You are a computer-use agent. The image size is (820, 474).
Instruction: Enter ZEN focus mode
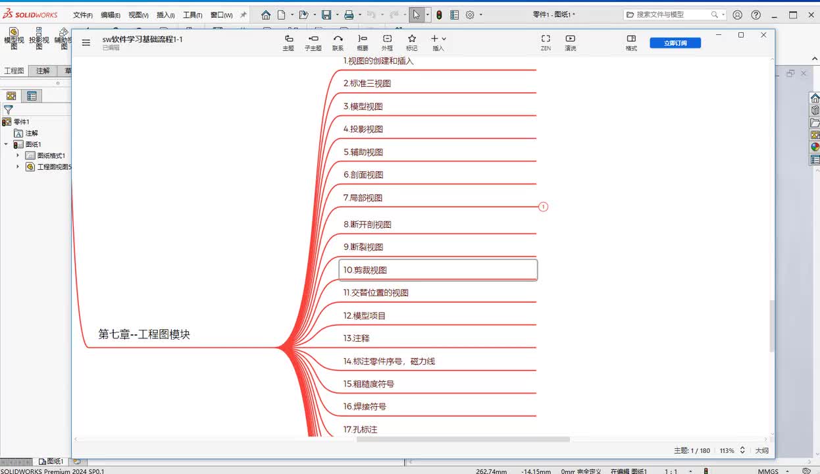[x=546, y=43]
